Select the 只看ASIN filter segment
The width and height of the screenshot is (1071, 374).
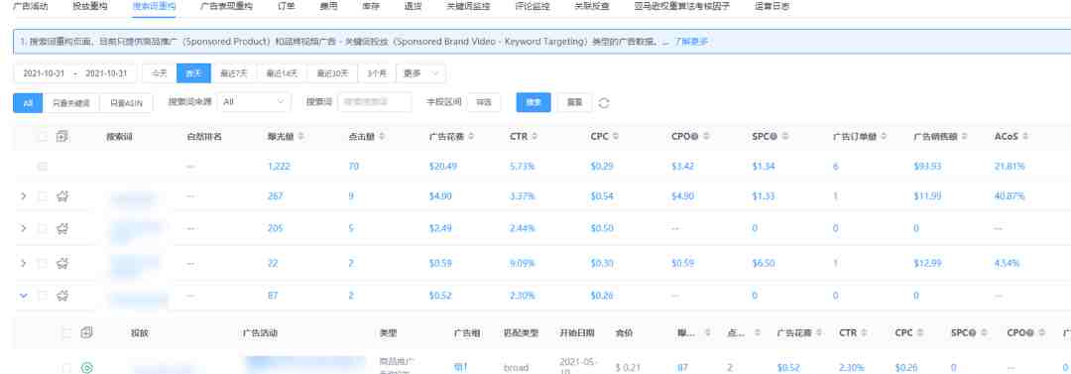pos(126,102)
